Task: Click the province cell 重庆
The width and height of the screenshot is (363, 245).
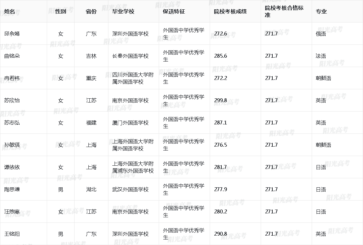Action: 91,78
